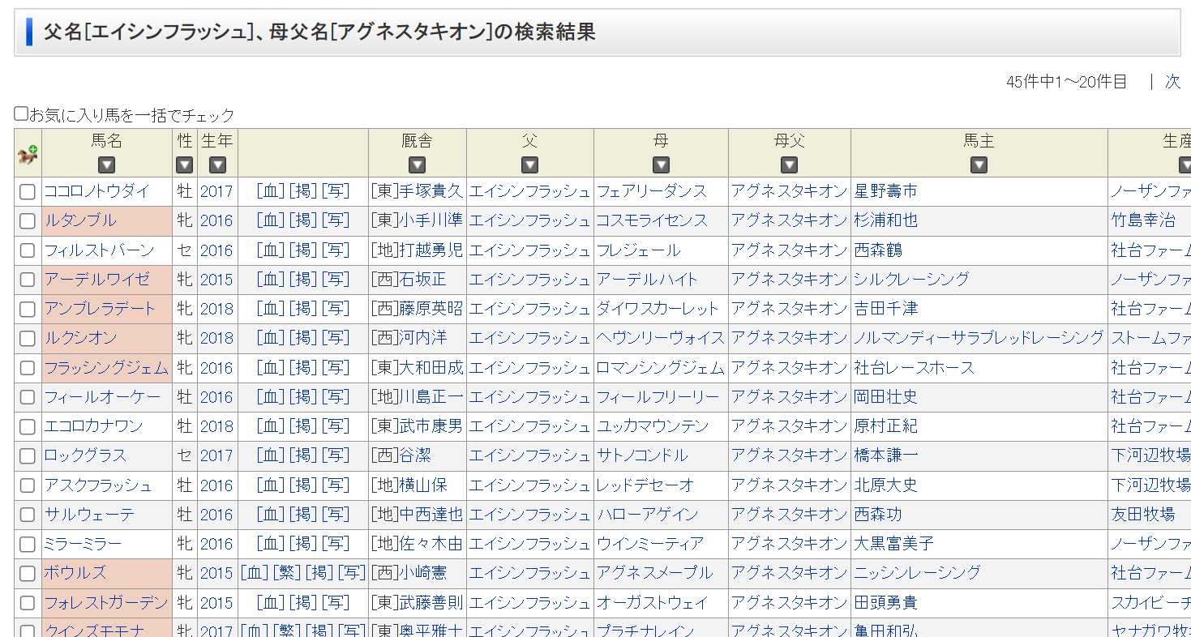Tick the checkbox for フィールオーケー
Viewport: 1191px width, 637px height.
pyautogui.click(x=28, y=397)
